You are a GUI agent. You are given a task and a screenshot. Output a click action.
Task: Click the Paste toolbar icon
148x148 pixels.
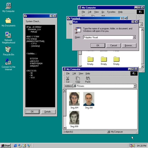88,80
